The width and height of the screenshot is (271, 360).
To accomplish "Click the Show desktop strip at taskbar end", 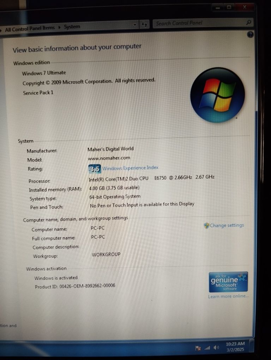I will tap(252, 346).
